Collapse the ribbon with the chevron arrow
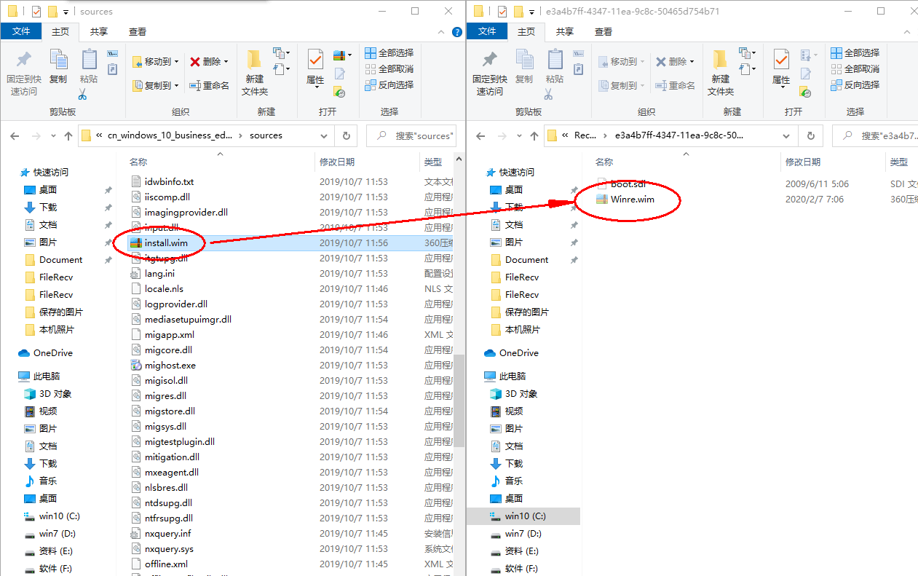This screenshot has width=918, height=576. pos(440,31)
